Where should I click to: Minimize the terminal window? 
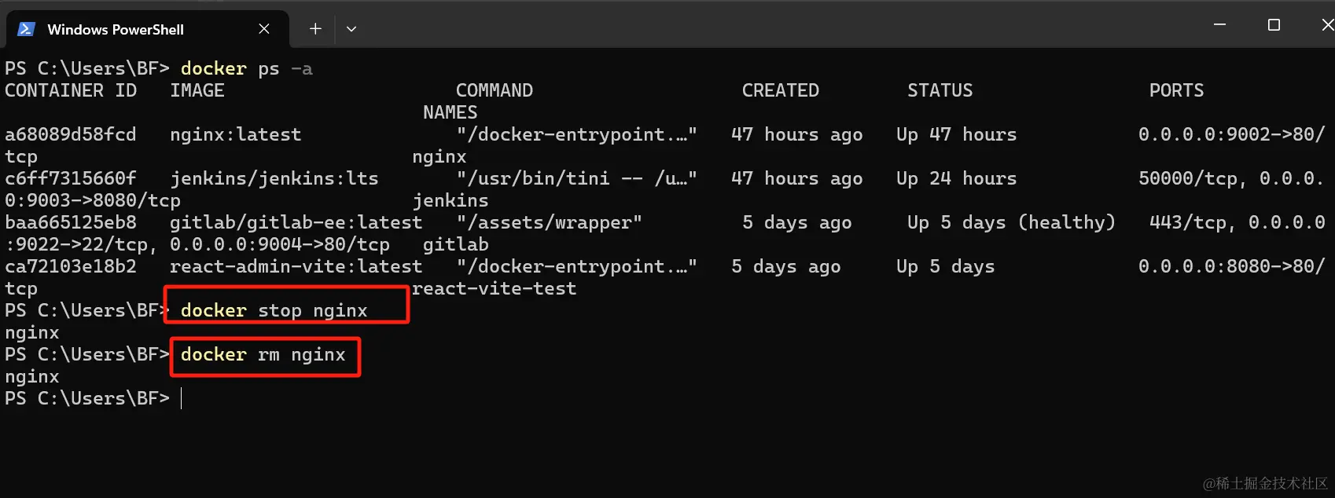coord(1219,25)
